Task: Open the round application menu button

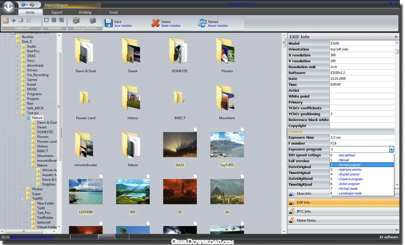Action: click(x=8, y=7)
